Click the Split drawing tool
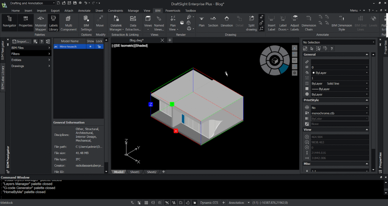The width and height of the screenshot is (388, 206). point(252,23)
